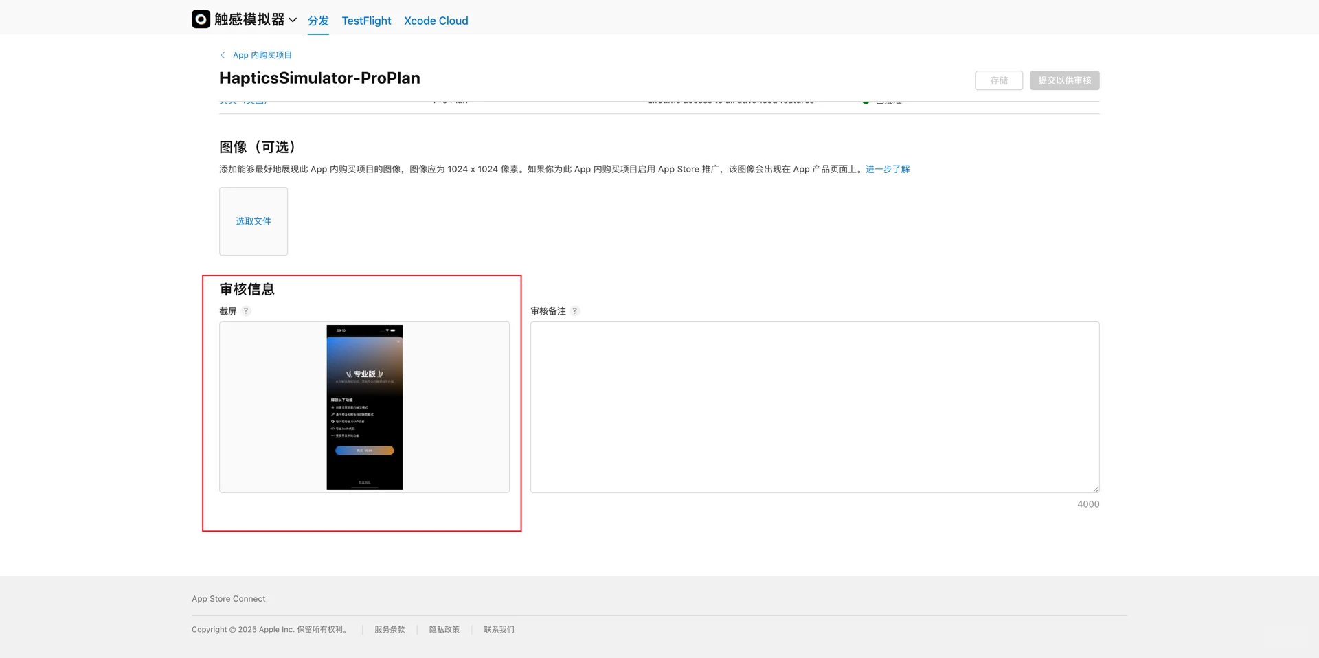Open the Xcode Cloud tab

pos(436,21)
